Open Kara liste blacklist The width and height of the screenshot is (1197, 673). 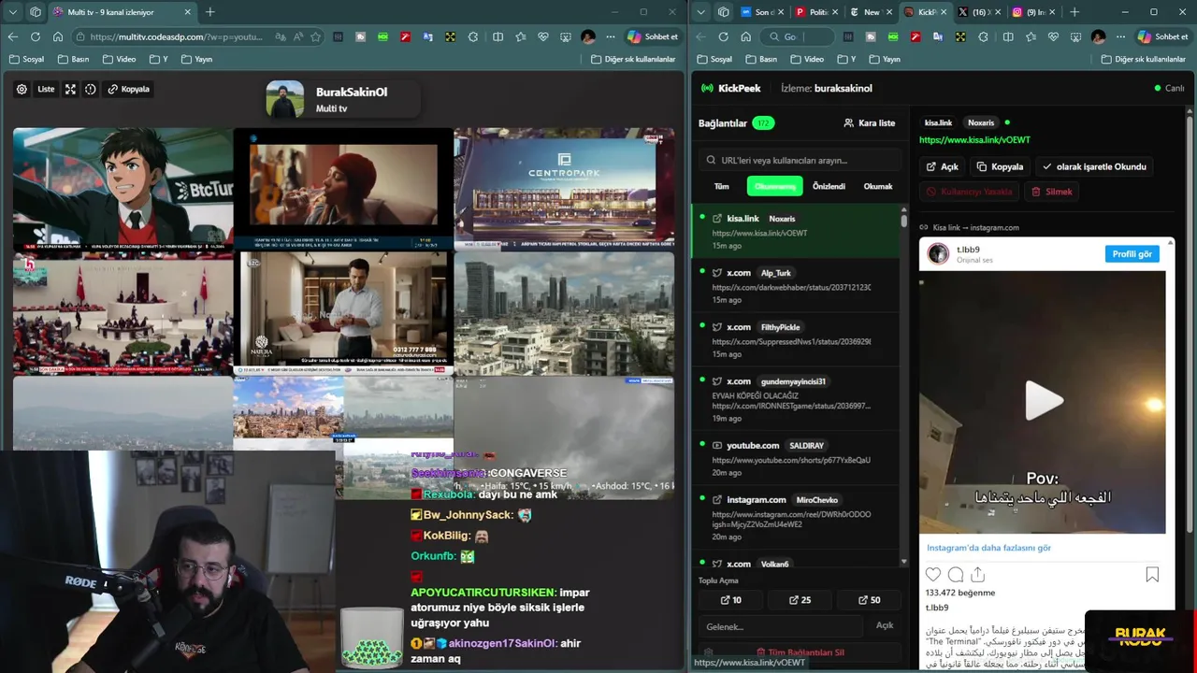tap(870, 122)
